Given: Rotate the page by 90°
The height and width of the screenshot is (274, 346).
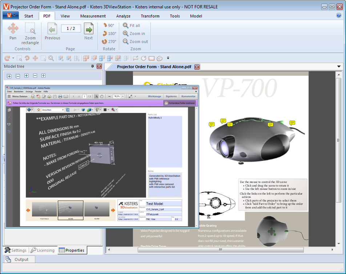Looking at the screenshot, I should [108, 26].
